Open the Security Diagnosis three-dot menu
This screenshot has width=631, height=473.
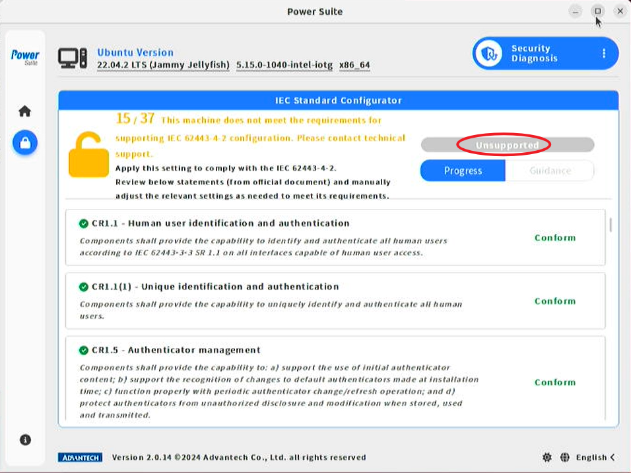click(603, 53)
